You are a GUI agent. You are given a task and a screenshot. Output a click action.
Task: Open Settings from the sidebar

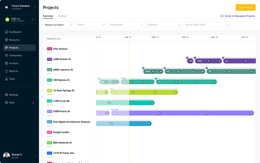[x=14, y=95]
